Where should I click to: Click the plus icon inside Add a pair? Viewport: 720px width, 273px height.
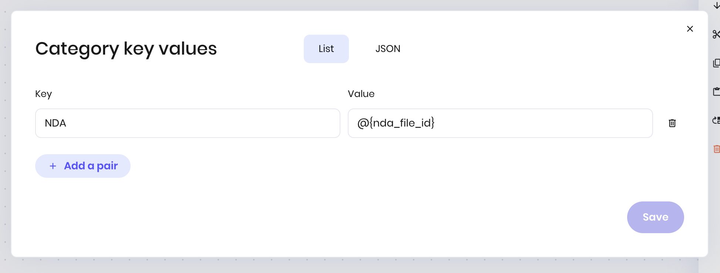click(x=53, y=166)
